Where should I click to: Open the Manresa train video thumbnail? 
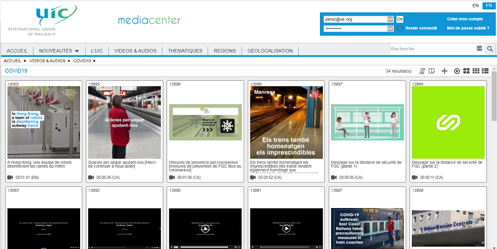pyautogui.click(x=286, y=122)
